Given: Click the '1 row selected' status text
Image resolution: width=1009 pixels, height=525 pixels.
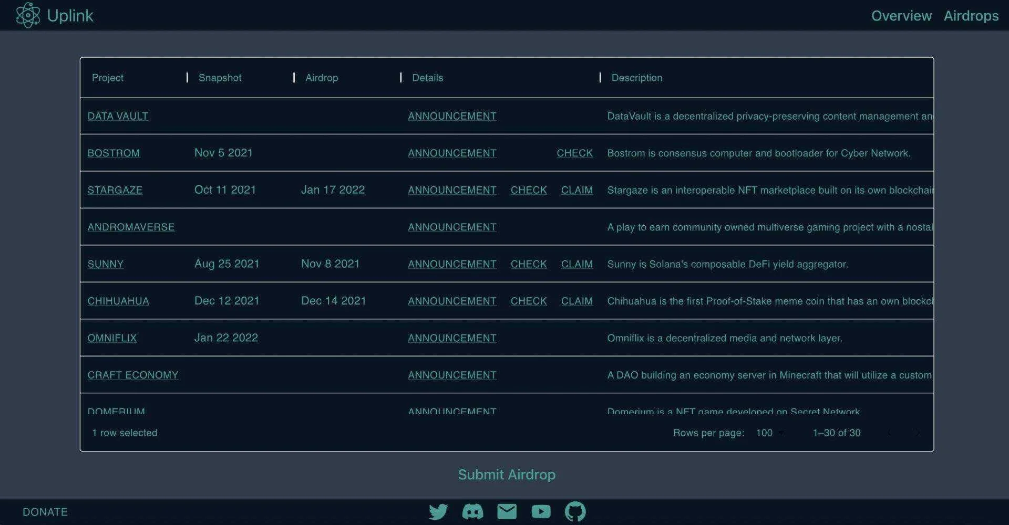Looking at the screenshot, I should (125, 433).
